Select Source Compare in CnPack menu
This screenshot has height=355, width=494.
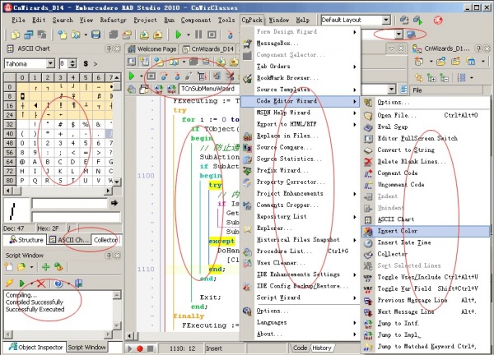[279, 145]
